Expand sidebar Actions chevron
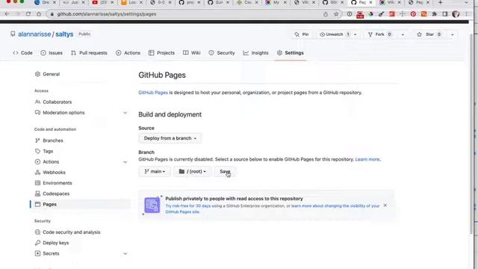Image resolution: width=478 pixels, height=269 pixels. point(125,162)
